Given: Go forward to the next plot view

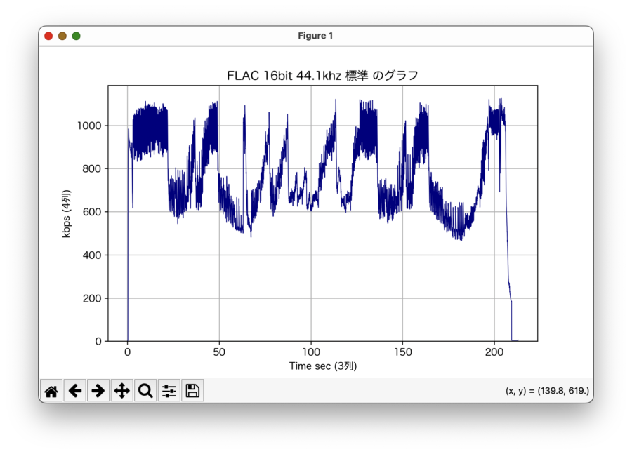Looking at the screenshot, I should (98, 391).
